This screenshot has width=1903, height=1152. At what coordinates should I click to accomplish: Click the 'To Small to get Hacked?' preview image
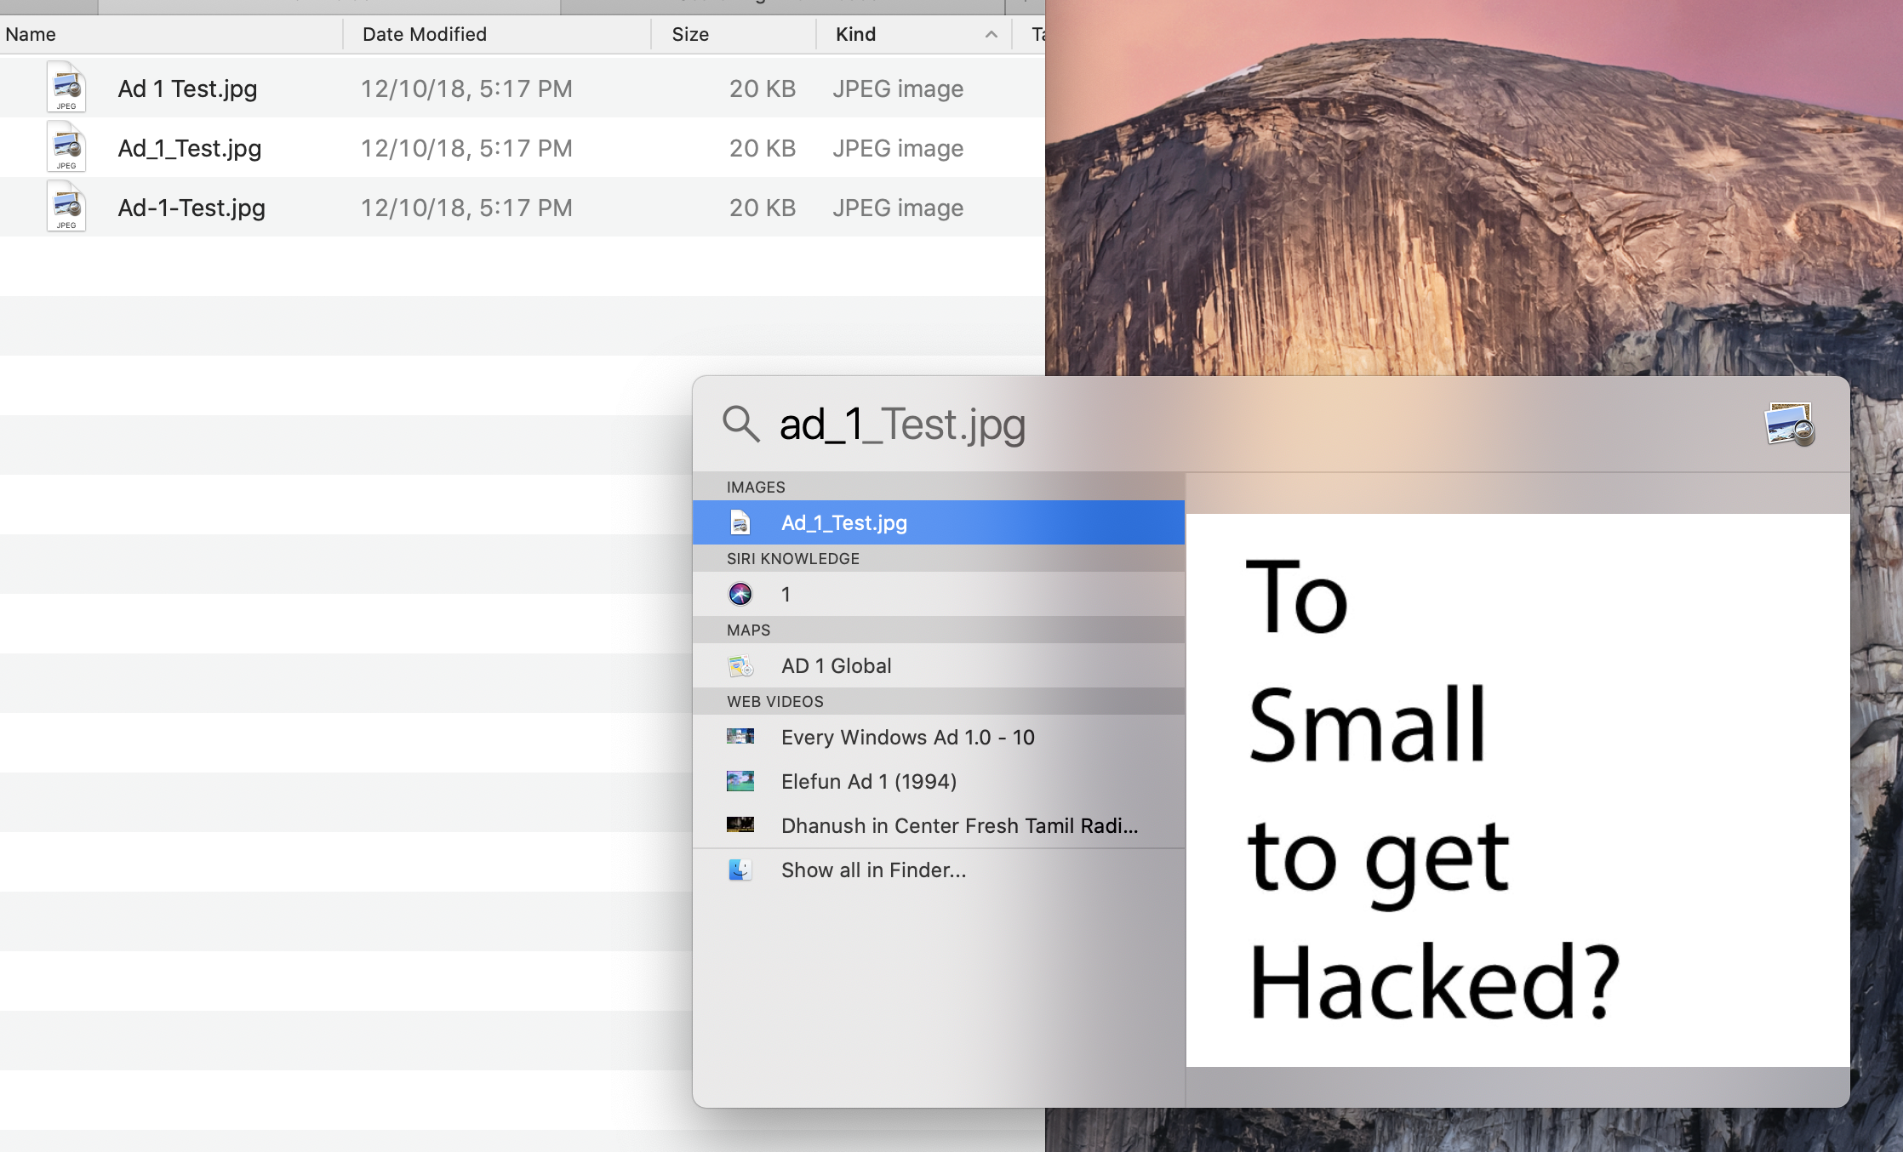1517,790
